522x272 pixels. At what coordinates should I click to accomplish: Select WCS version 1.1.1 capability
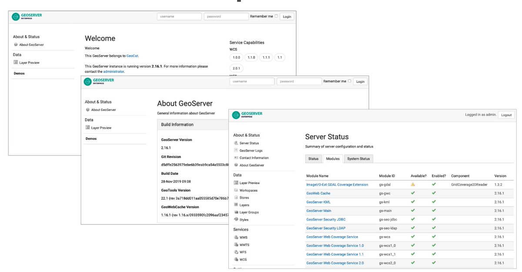click(x=266, y=57)
